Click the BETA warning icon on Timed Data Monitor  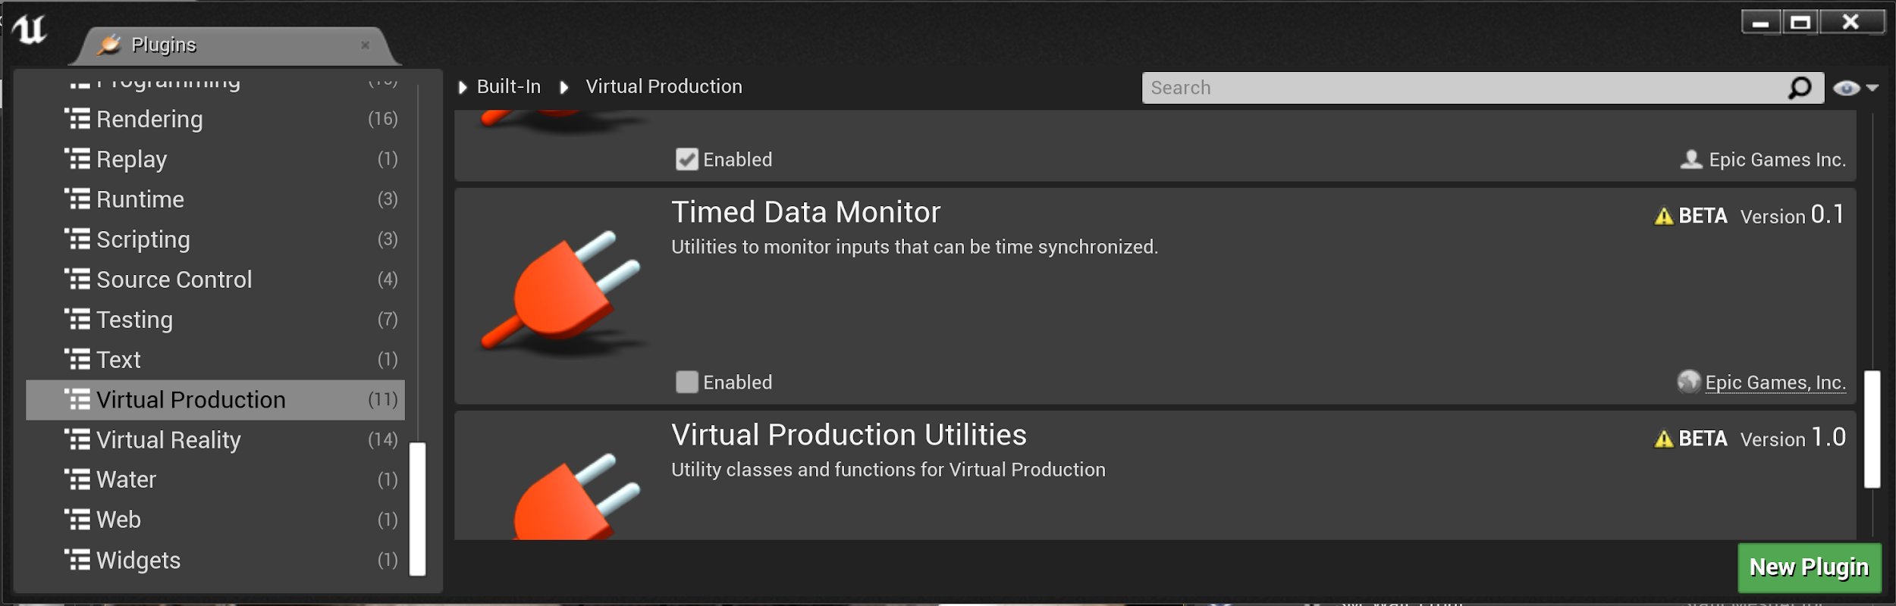(1664, 217)
